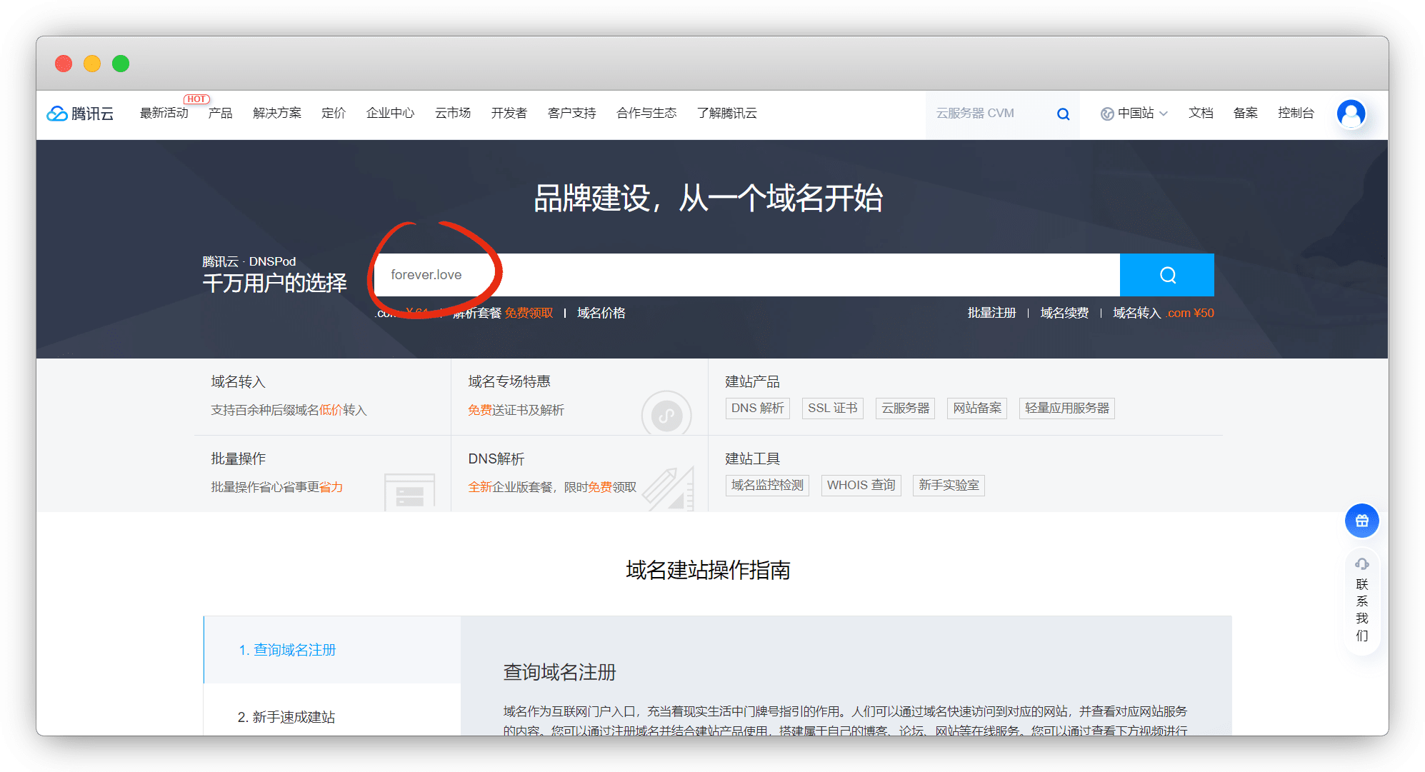Screen dimensions: 1425x772
Task: Click the blue domain search button
Action: tap(1166, 275)
